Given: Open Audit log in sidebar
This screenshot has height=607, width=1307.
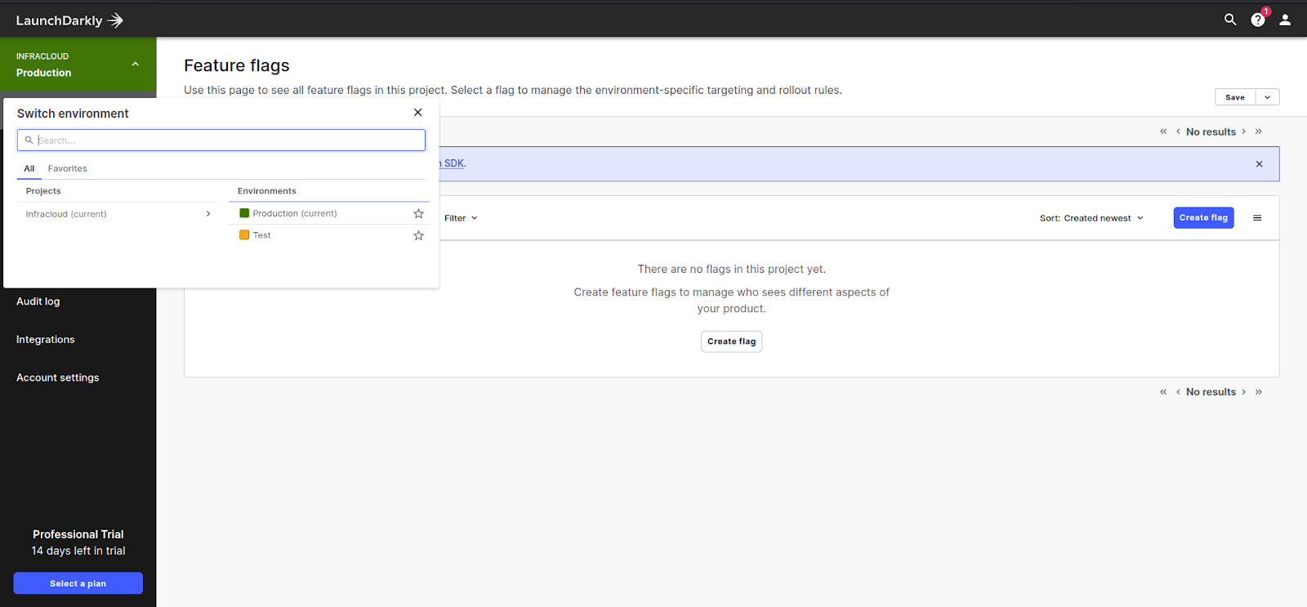Looking at the screenshot, I should click(x=38, y=301).
